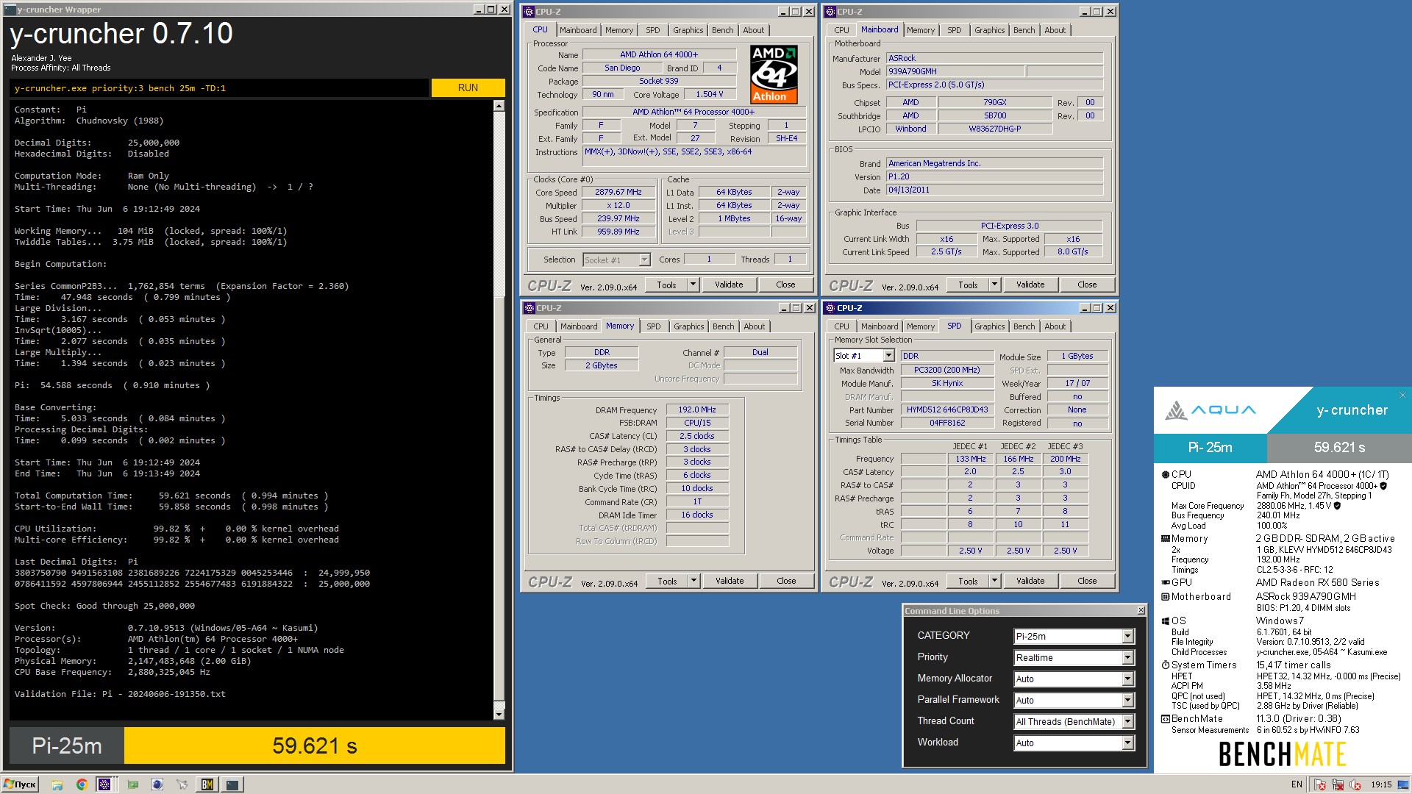Click 'Validation File: Pi - 20240606-191350.txt' line
1412x794 pixels.
pyautogui.click(x=120, y=694)
